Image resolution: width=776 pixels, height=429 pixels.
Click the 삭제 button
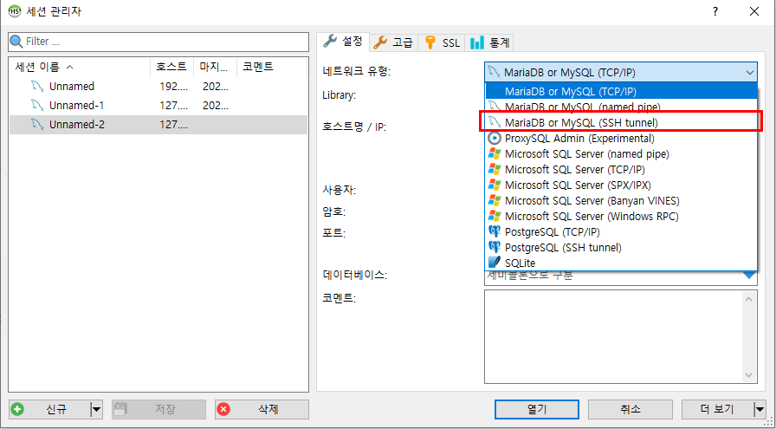point(262,409)
